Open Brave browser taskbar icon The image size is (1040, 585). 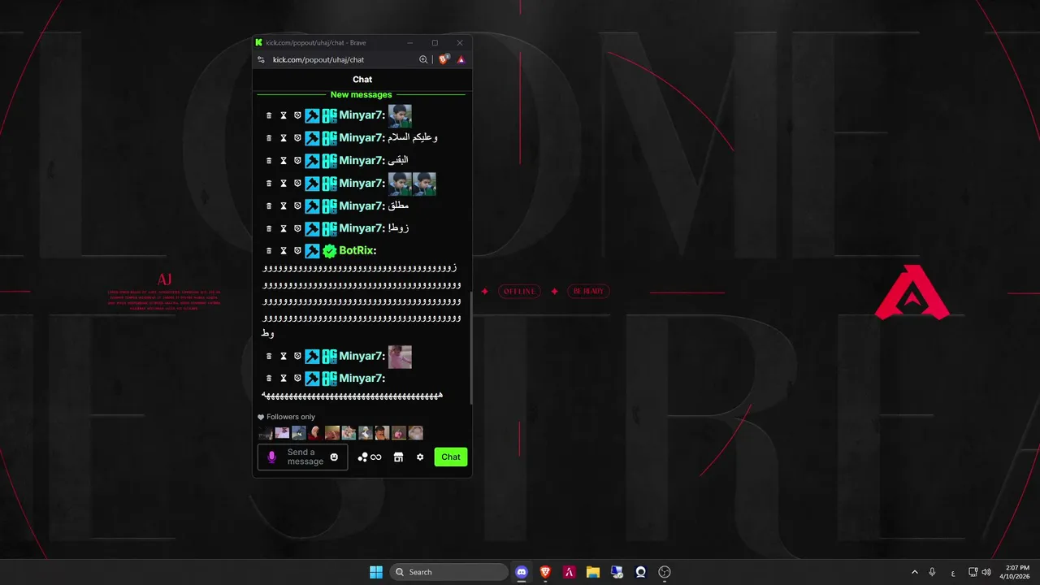(x=546, y=572)
